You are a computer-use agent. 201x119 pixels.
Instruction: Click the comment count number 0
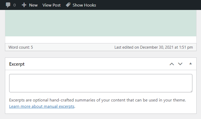click(14, 5)
